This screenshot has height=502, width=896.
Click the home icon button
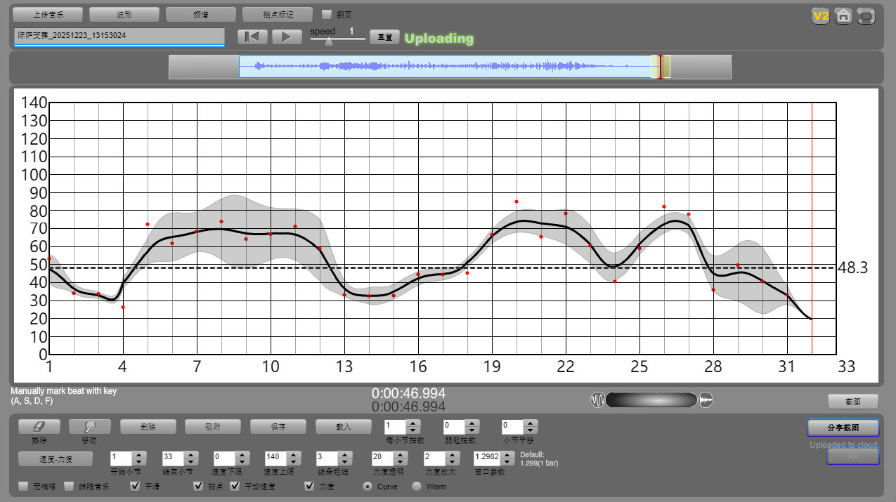(x=843, y=16)
